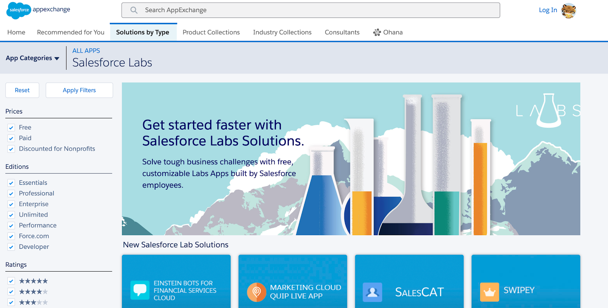The height and width of the screenshot is (308, 608).
Task: Click the New Salesforce Lab Solutions heading
Action: (176, 245)
